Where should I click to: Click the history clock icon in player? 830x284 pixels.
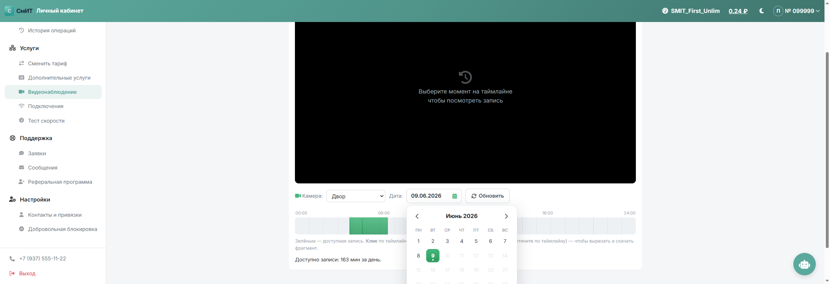[465, 77]
